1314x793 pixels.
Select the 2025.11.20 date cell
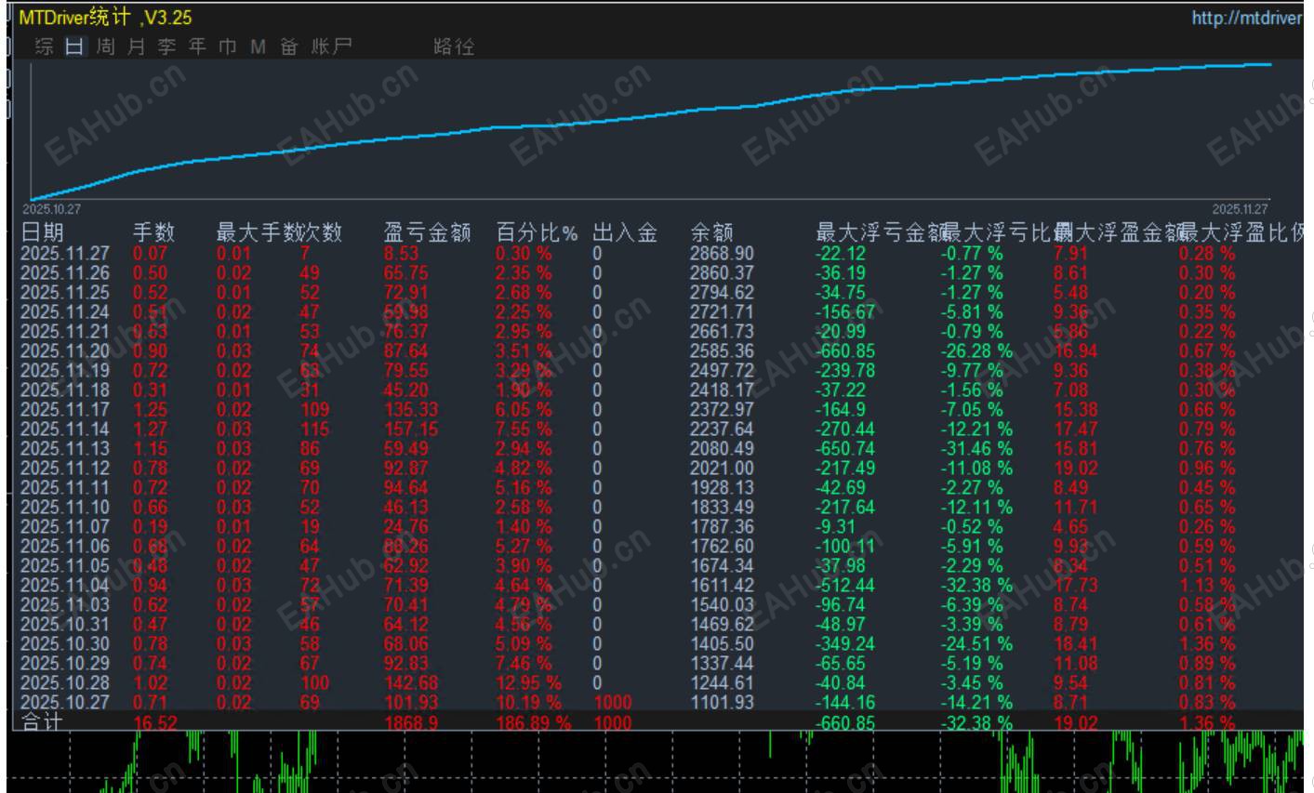65,351
